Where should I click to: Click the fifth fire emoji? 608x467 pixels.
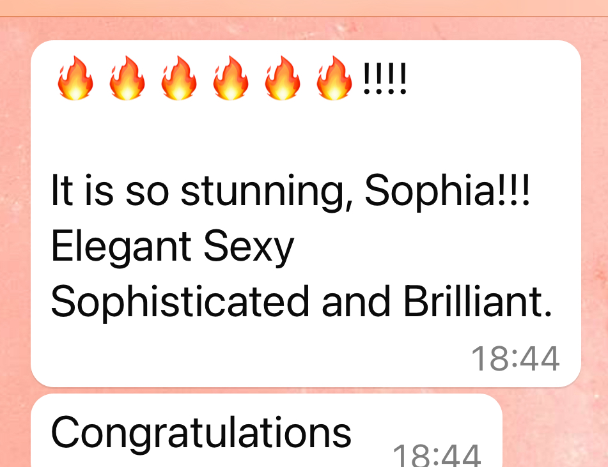point(283,78)
